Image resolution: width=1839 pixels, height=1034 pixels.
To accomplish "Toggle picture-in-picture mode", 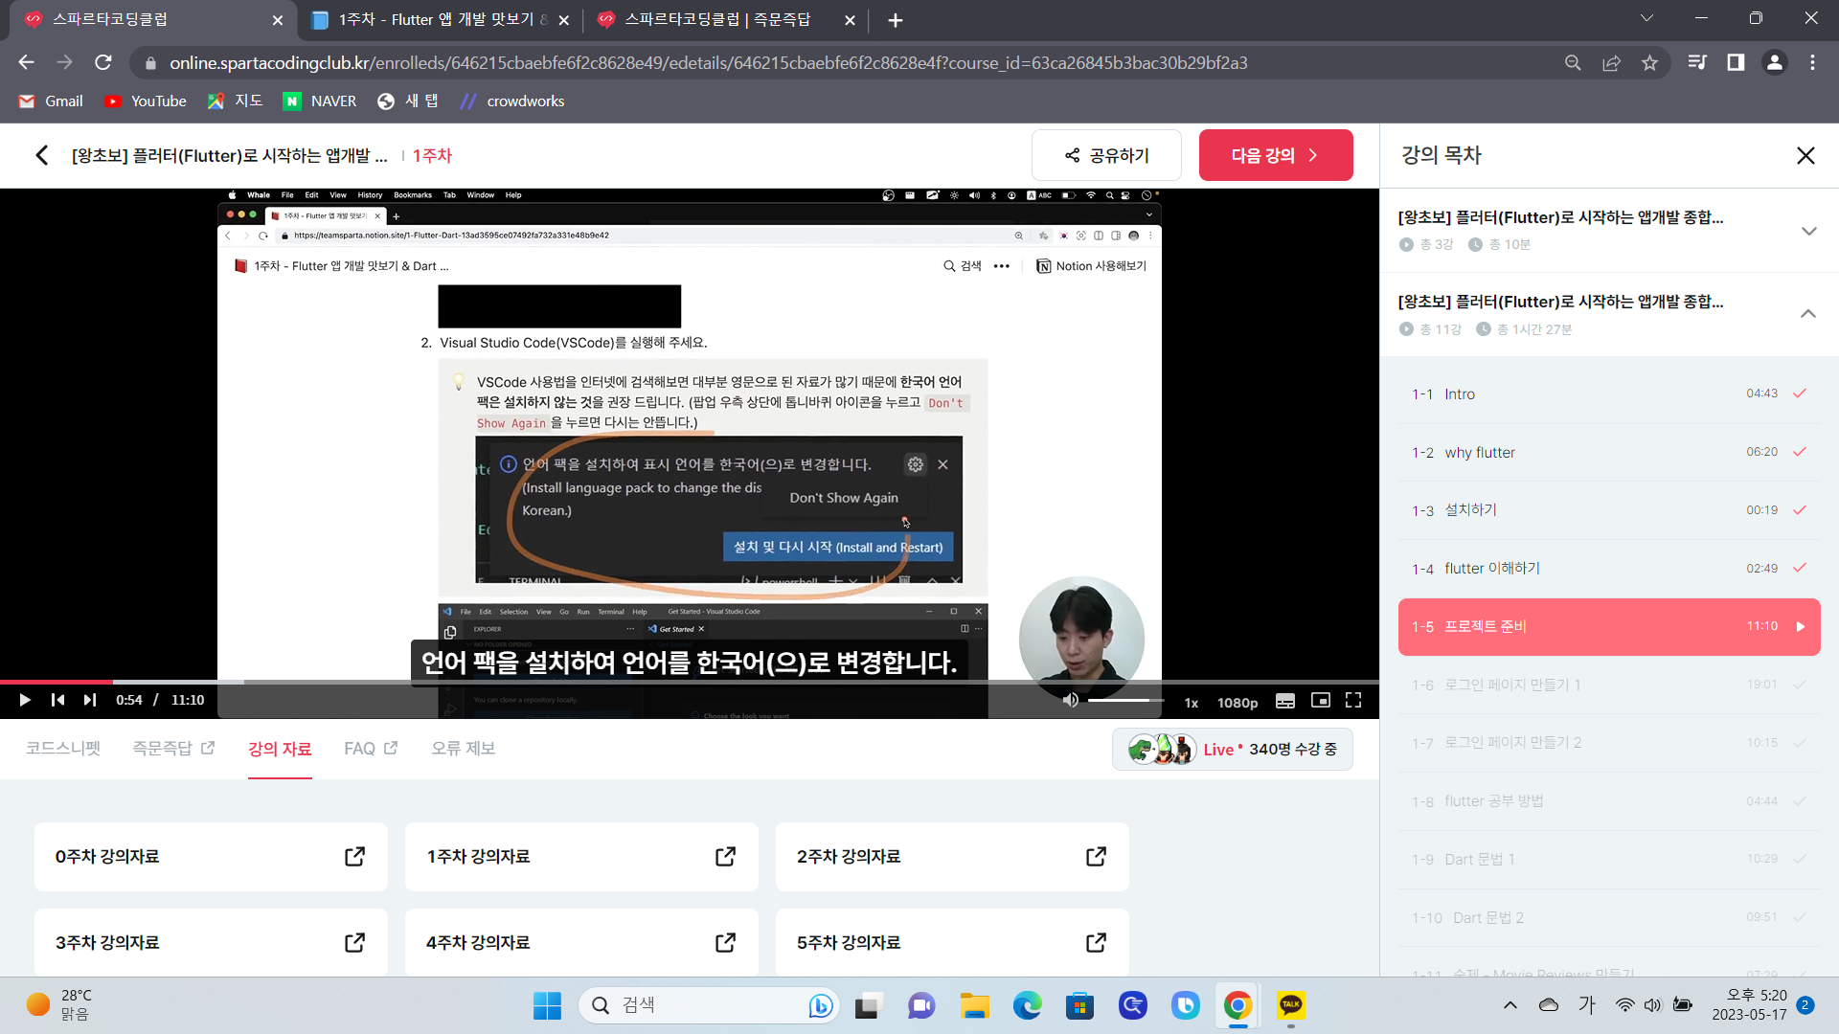I will point(1321,701).
